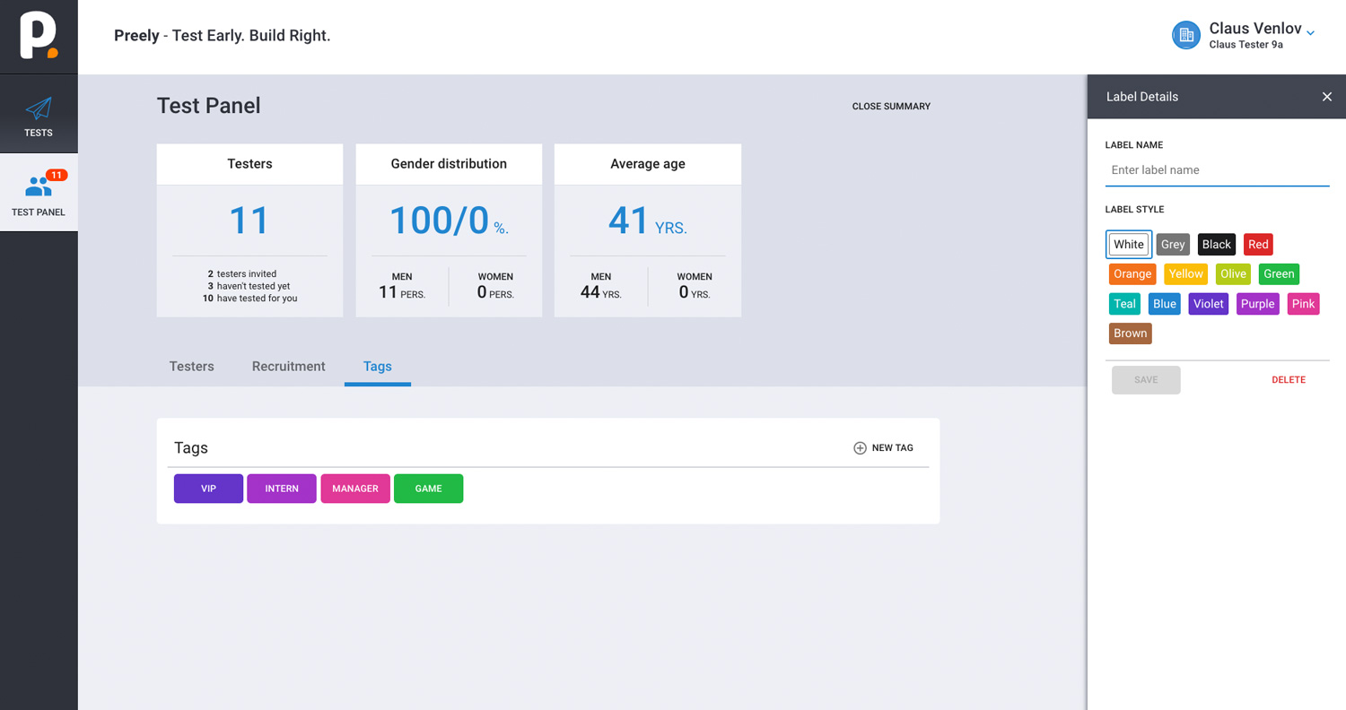Screen dimensions: 1346x710
Task: Click the "Test Early. Build Right." header title
Action: (251, 37)
